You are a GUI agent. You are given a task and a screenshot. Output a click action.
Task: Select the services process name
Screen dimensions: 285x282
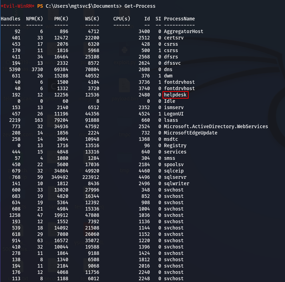coord(175,152)
